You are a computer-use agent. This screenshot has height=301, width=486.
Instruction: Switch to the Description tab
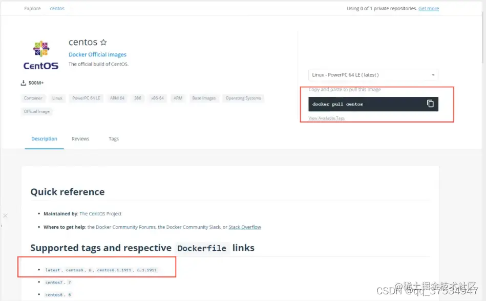click(x=45, y=139)
